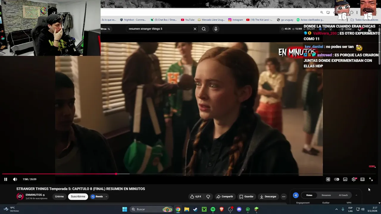
Task: Click the zoom magnifier icon in address bar
Action: pos(322,12)
